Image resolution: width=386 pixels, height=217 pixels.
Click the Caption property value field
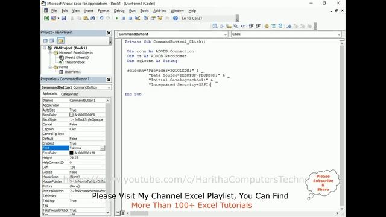87,129
